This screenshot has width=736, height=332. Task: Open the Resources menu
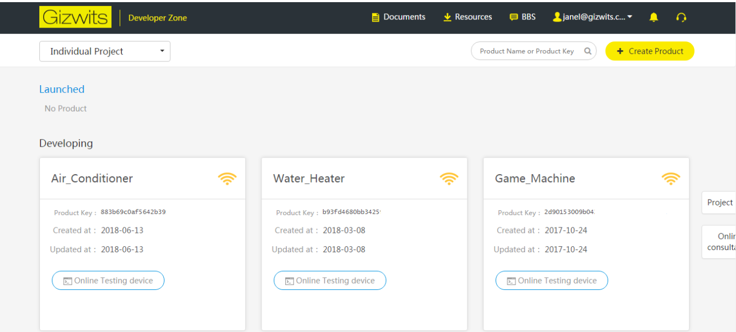point(467,17)
